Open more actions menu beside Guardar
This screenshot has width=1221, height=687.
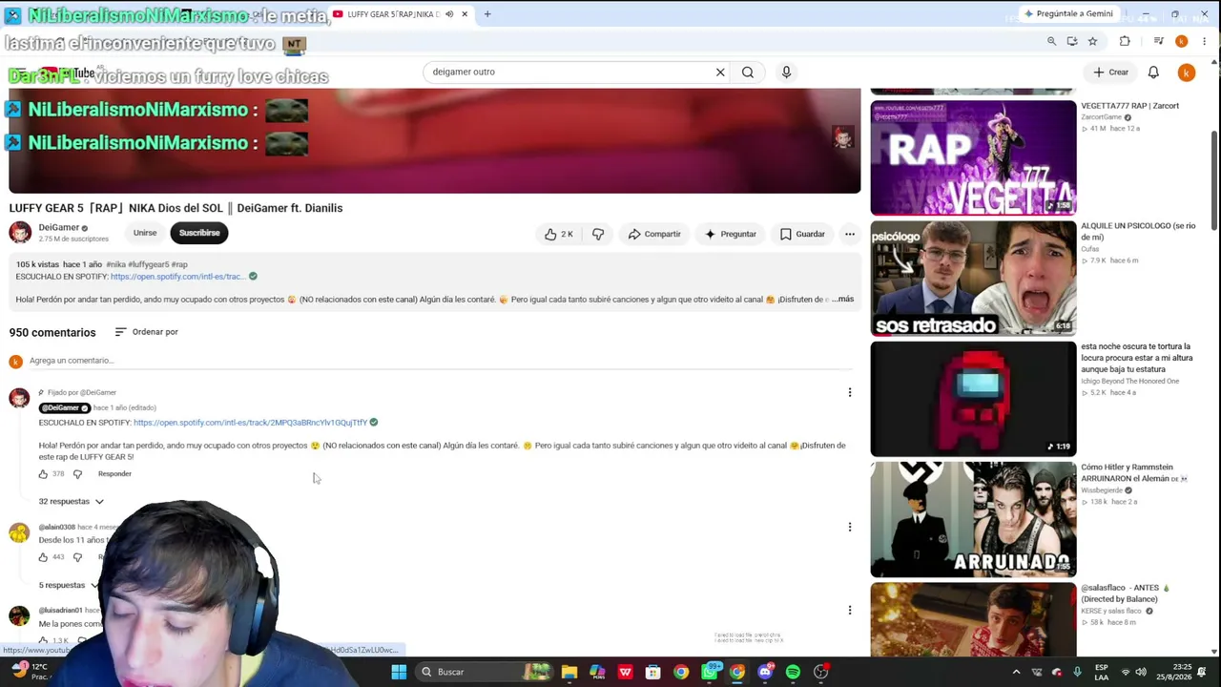pos(850,234)
